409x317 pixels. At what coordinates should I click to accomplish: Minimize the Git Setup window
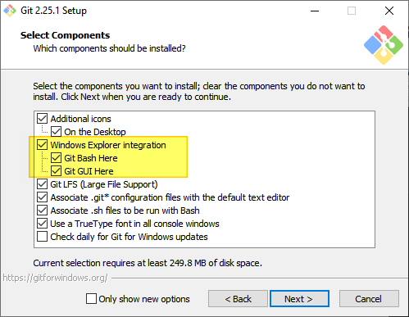[315, 11]
